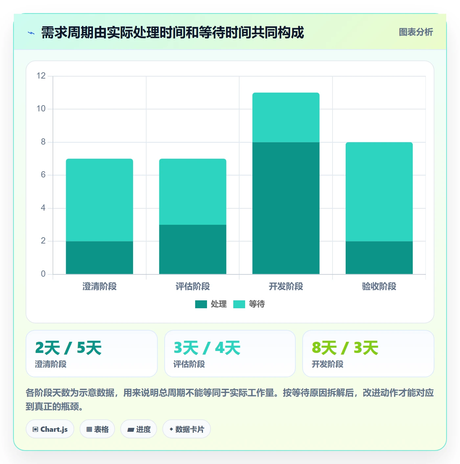Click the 处理 bar segment of 评估阶段
460x464 pixels.
[193, 249]
